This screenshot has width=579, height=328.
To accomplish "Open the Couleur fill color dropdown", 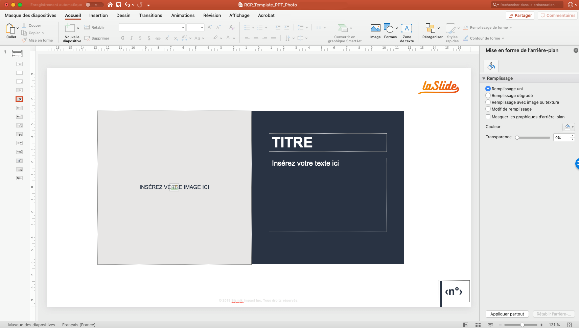I will pyautogui.click(x=569, y=127).
